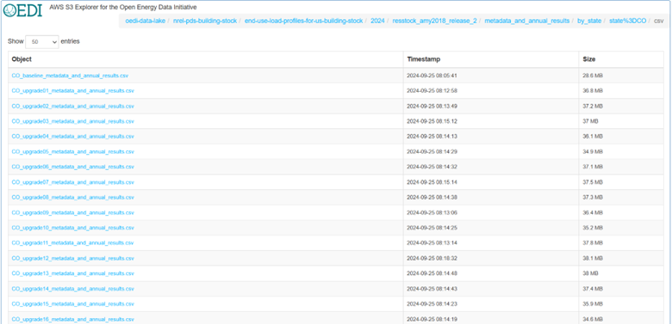
Task: Download CO_baseline_metadata_and_annual_results.csv
Action: coord(70,76)
